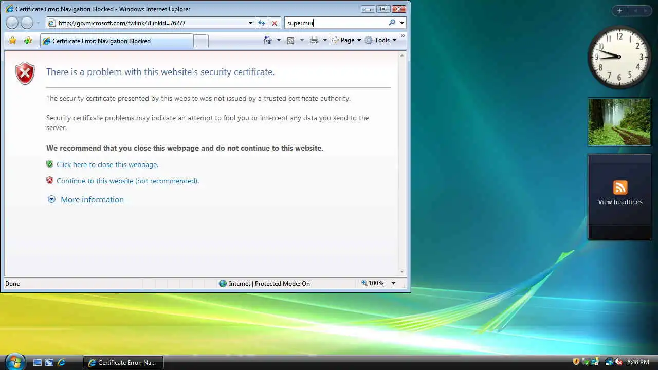The width and height of the screenshot is (658, 370).
Task: Click the red shield continue icon
Action: tap(50, 180)
